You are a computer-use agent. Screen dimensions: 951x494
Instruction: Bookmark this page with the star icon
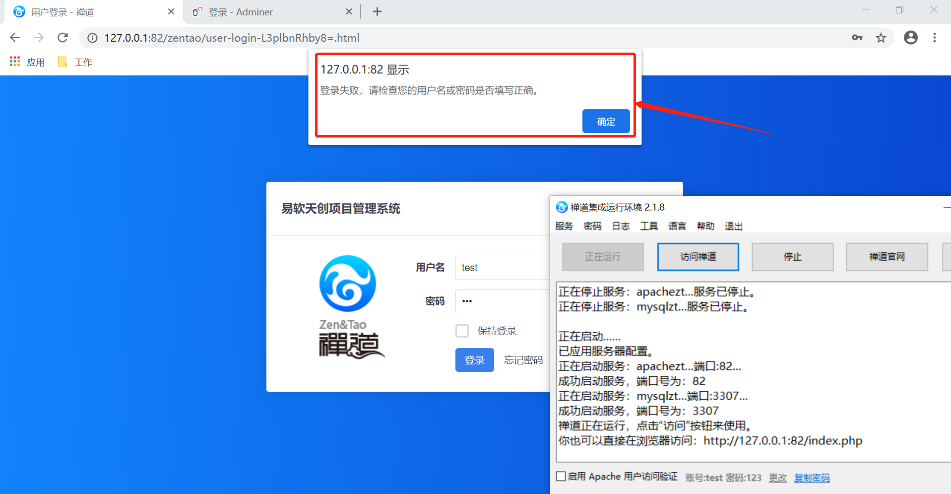coord(881,38)
